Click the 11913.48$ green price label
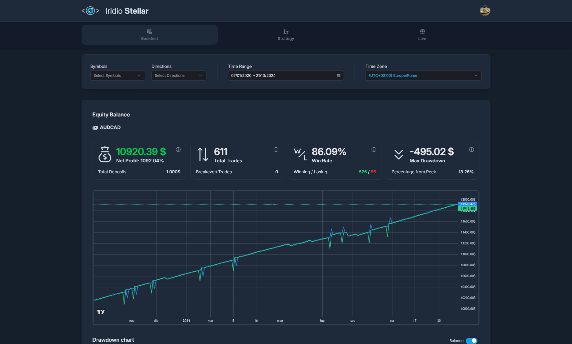Image resolution: width=572 pixels, height=344 pixels. pos(468,209)
